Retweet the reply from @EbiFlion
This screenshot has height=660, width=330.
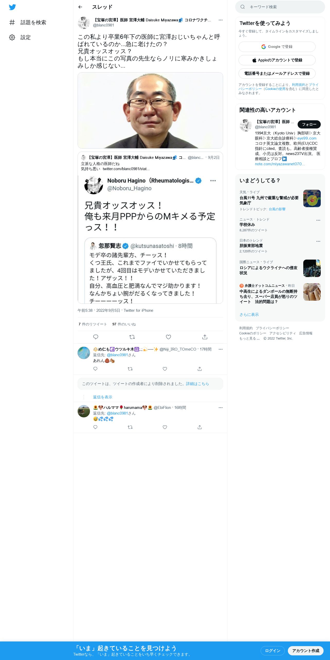coord(130,427)
